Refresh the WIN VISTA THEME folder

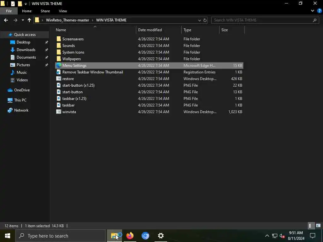205,20
